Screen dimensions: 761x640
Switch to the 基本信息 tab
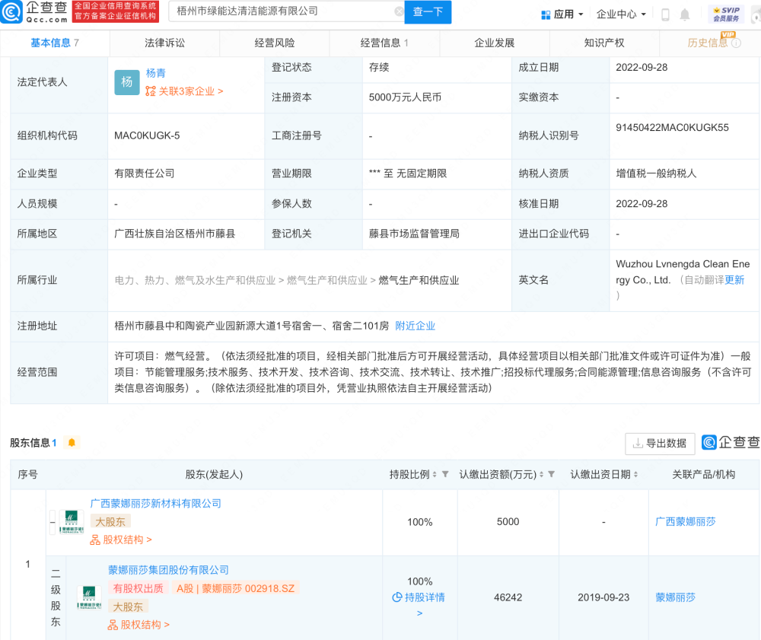coord(54,43)
